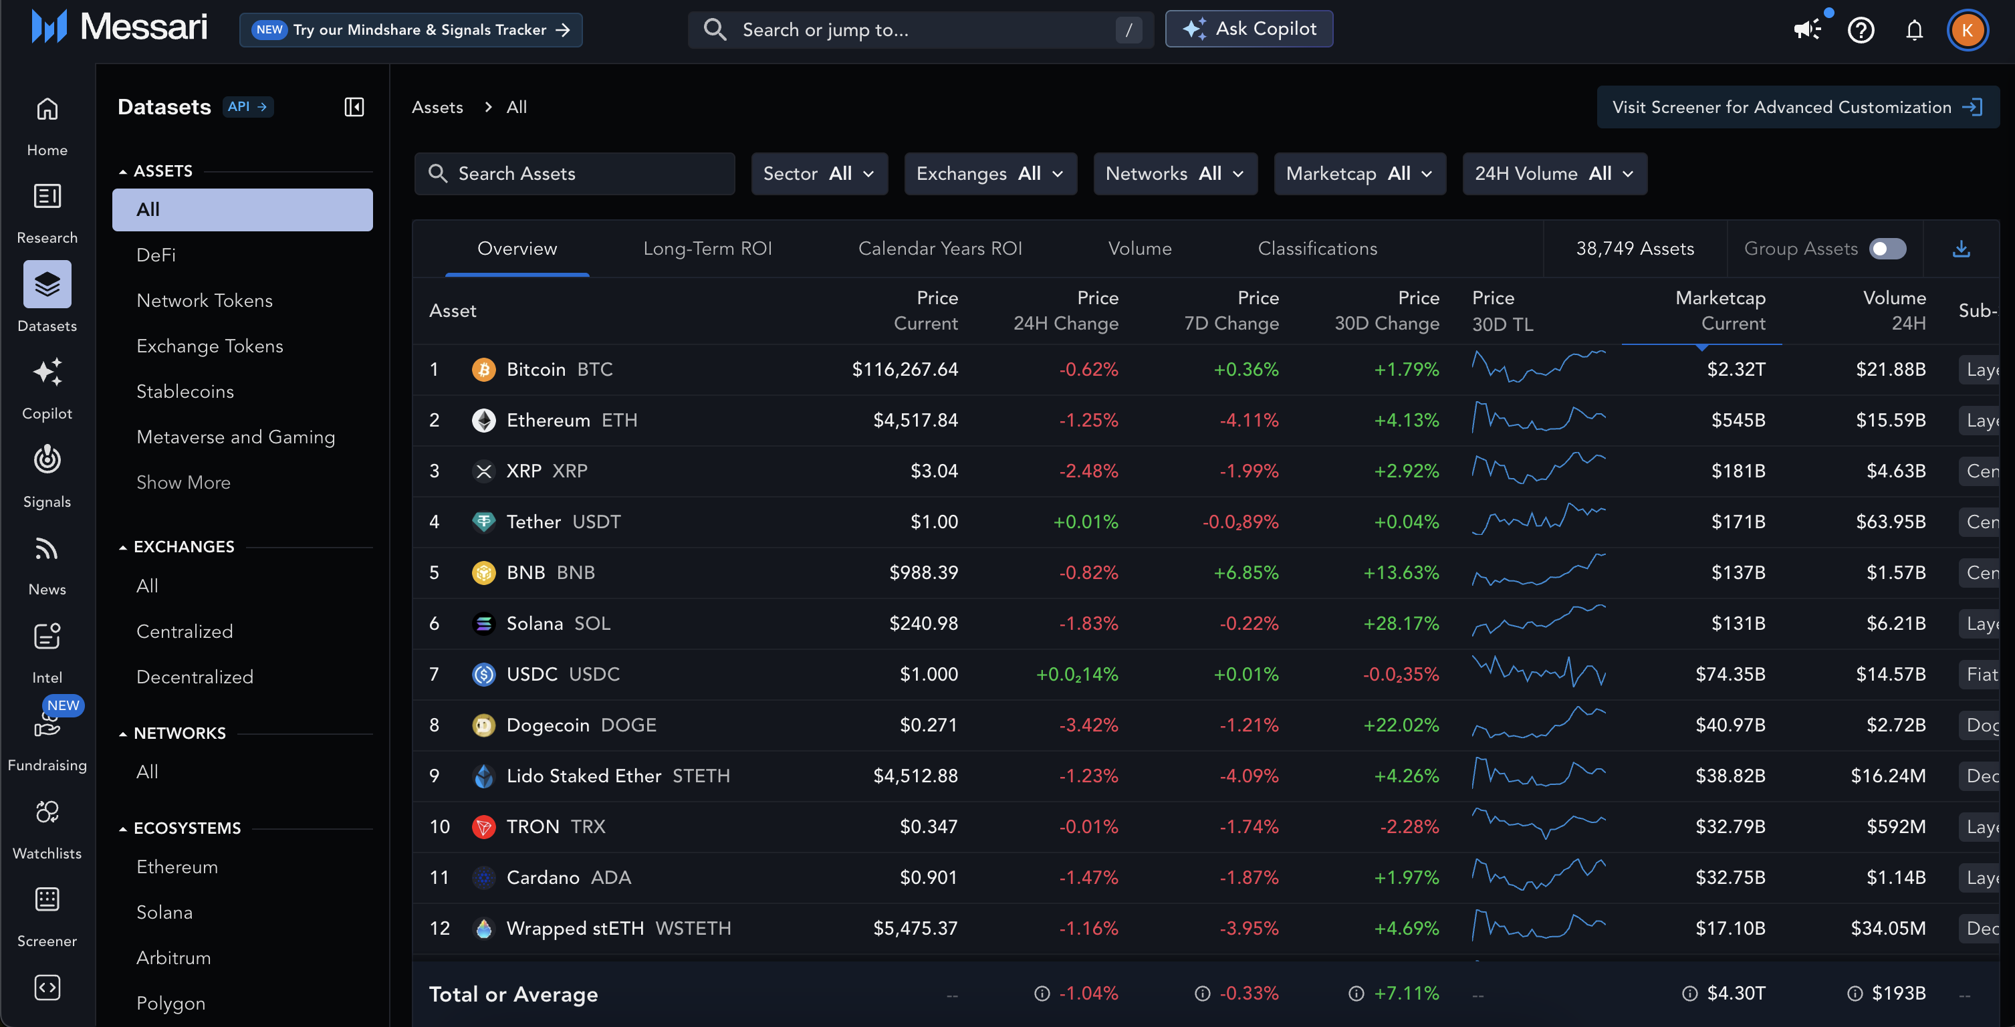Click Show More in assets list
2015x1027 pixels.
click(x=183, y=483)
